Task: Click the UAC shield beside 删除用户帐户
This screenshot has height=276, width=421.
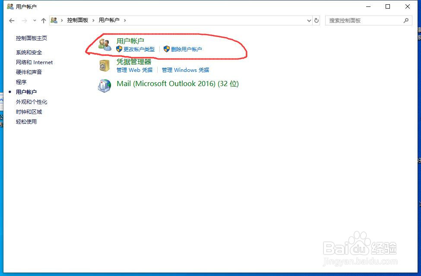Action: point(167,49)
